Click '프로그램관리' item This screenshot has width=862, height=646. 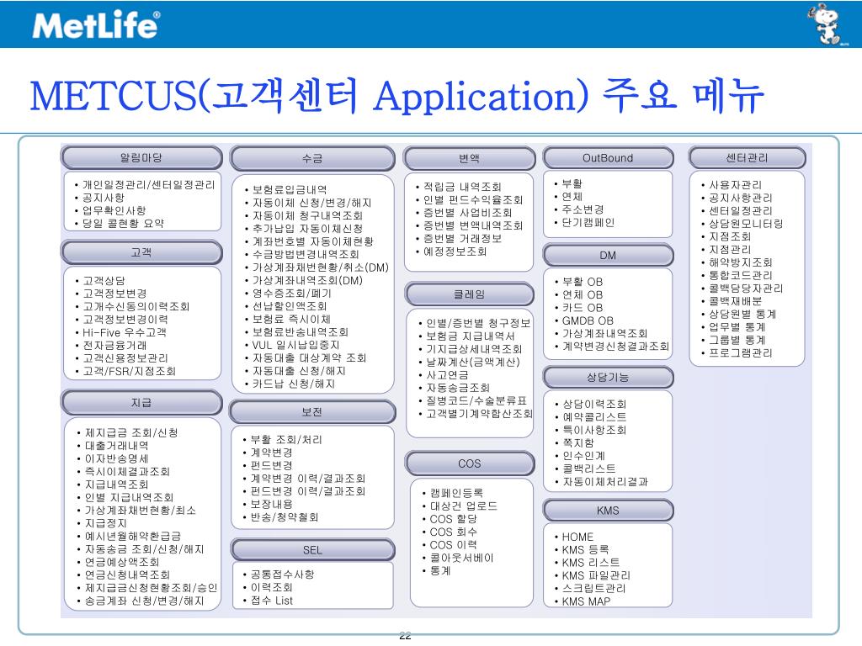741,352
